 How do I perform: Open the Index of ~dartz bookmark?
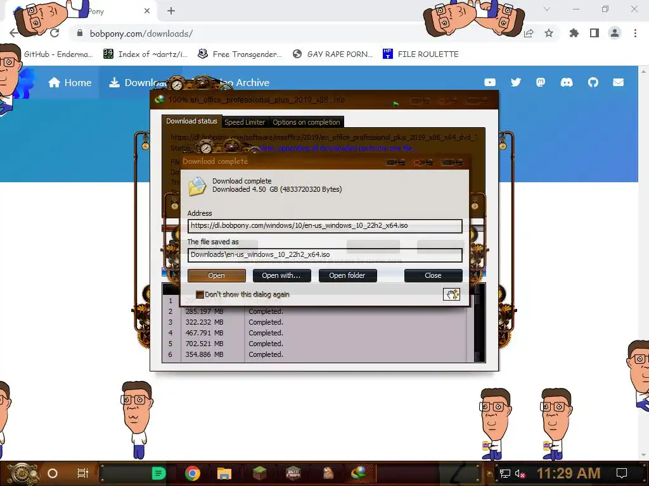pos(145,54)
